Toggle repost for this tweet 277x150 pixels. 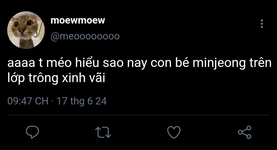pyautogui.click(x=103, y=132)
